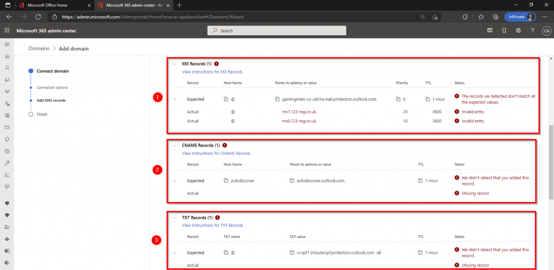Open the header Settings gear
The height and width of the screenshot is (270, 554).
(x=518, y=31)
